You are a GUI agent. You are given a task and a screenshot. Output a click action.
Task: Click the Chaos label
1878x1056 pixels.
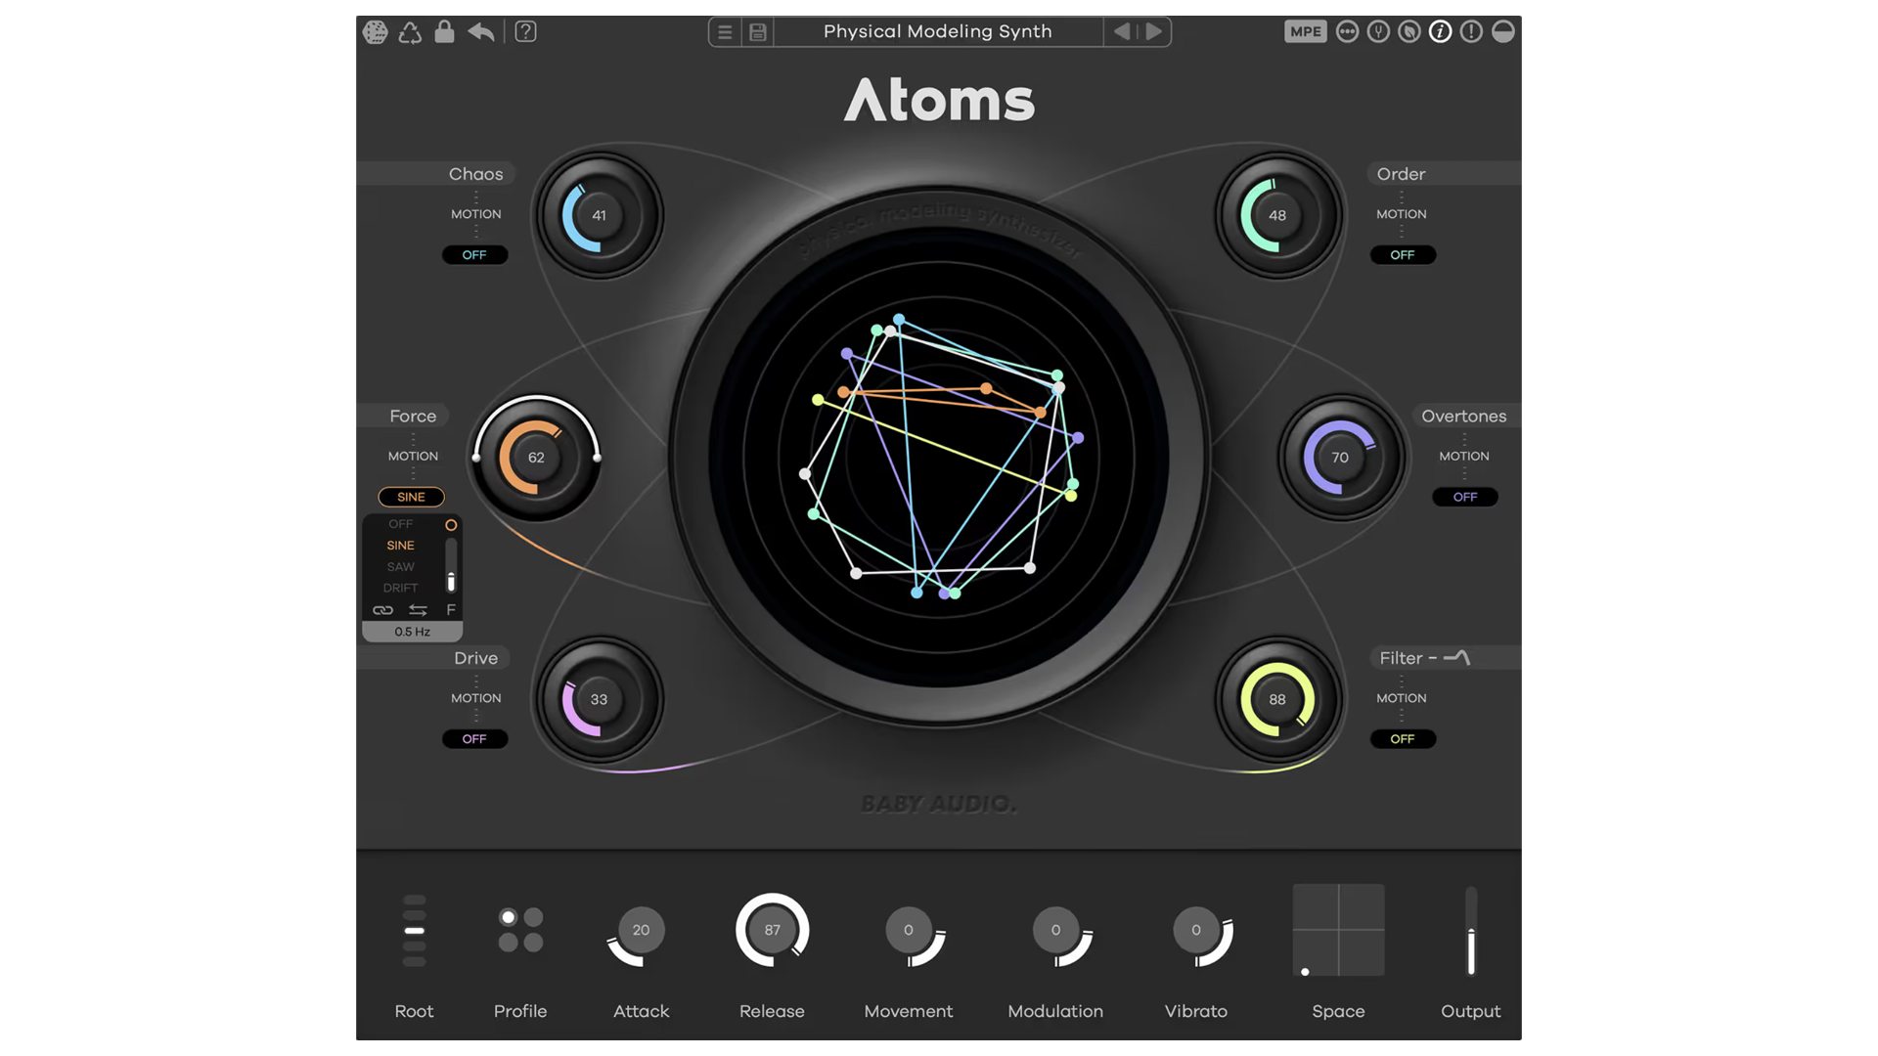(x=475, y=174)
